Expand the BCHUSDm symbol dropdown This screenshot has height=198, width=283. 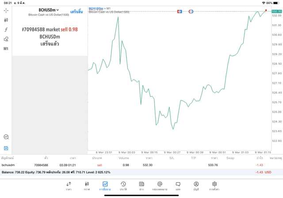tap(49, 10)
